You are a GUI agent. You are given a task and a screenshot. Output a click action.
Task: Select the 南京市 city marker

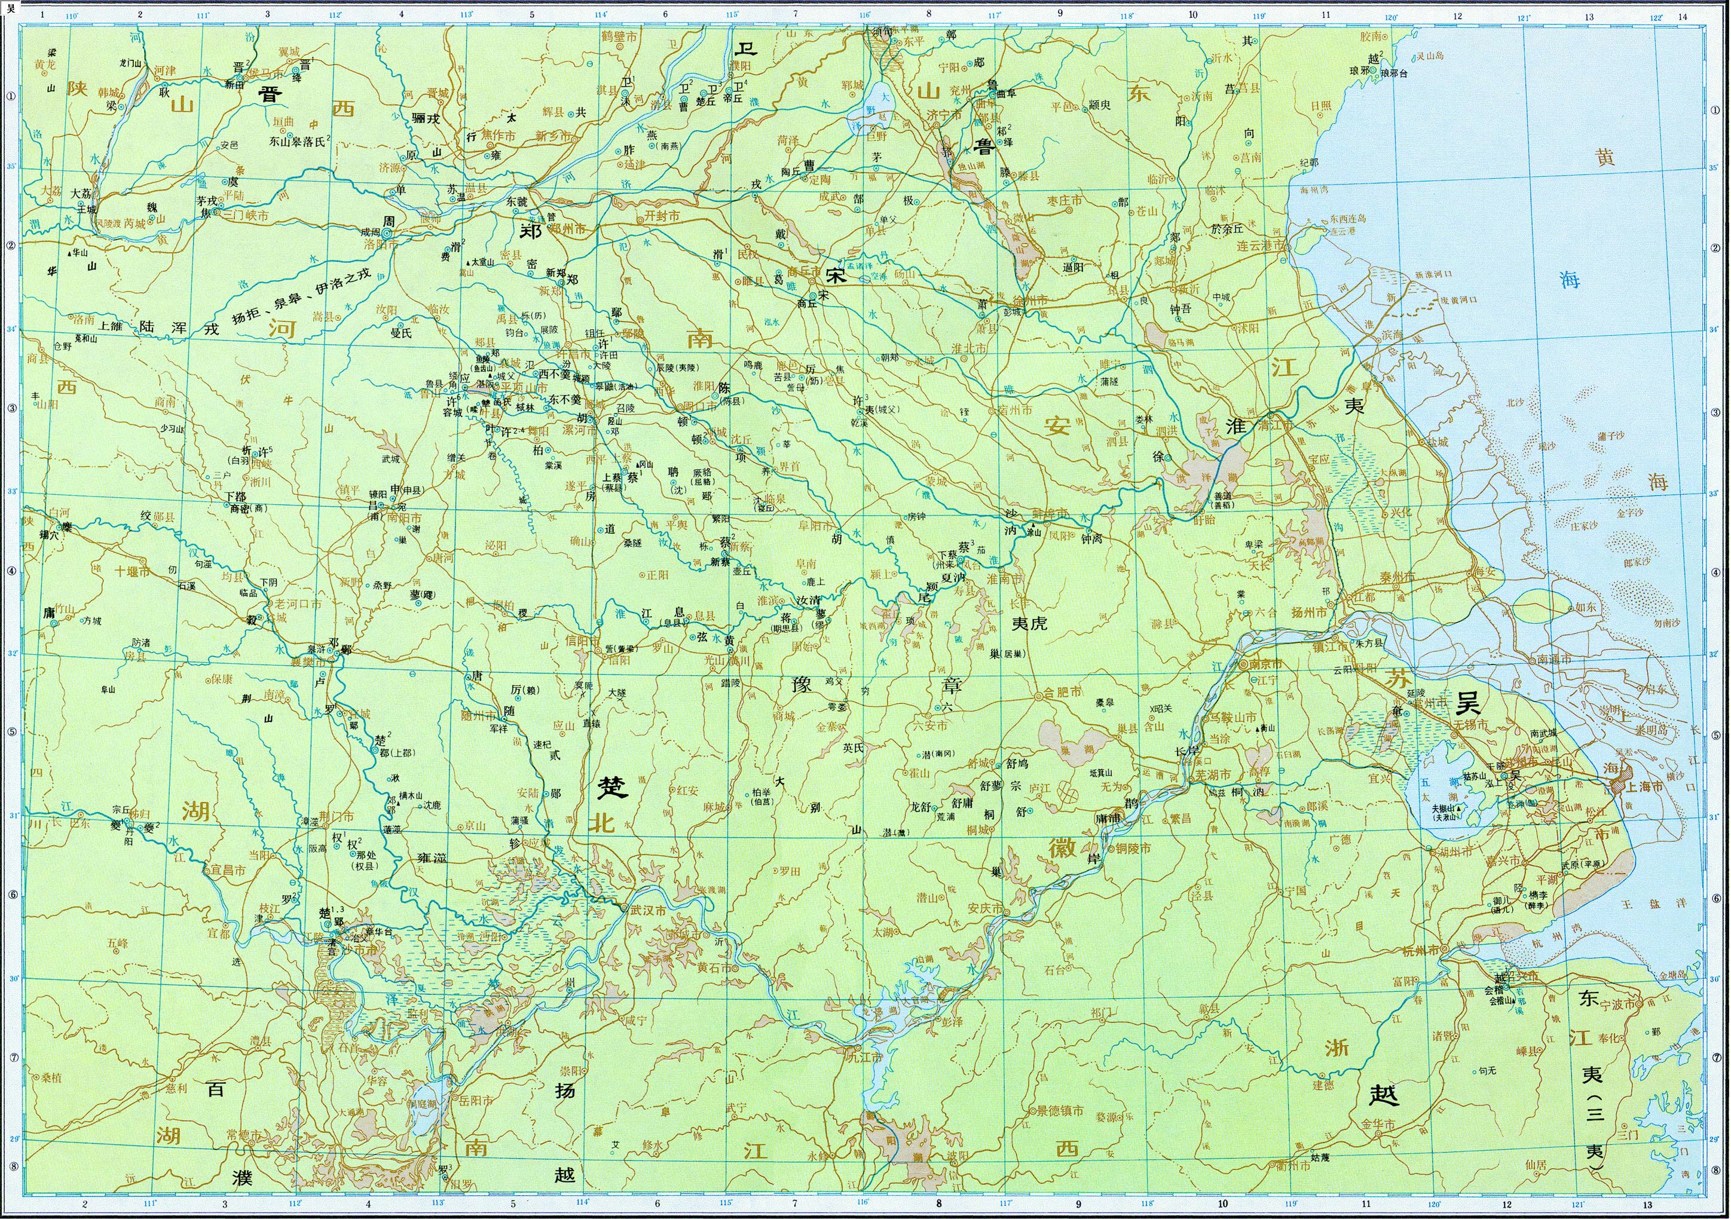coord(1243,666)
